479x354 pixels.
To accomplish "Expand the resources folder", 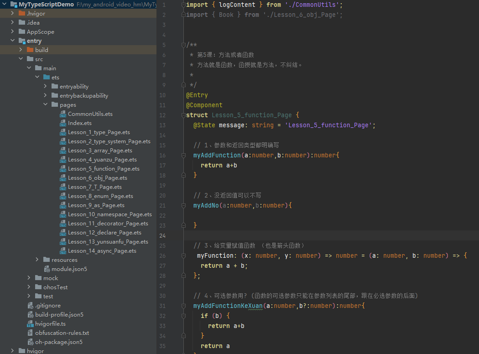I will coord(37,260).
